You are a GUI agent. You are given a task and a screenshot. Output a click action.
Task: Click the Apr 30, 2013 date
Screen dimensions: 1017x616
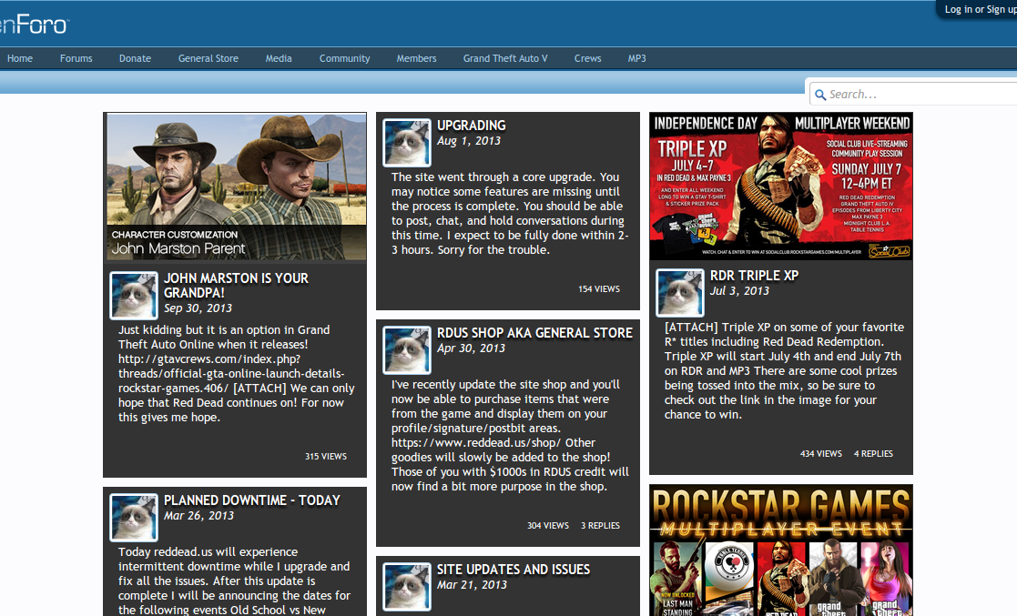tap(471, 348)
